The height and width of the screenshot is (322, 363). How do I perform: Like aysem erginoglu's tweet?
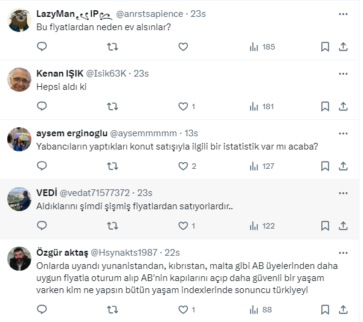pos(183,166)
